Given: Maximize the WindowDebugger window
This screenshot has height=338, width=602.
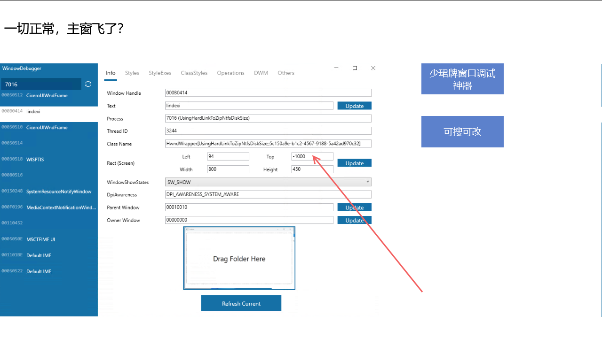Looking at the screenshot, I should click(x=355, y=68).
